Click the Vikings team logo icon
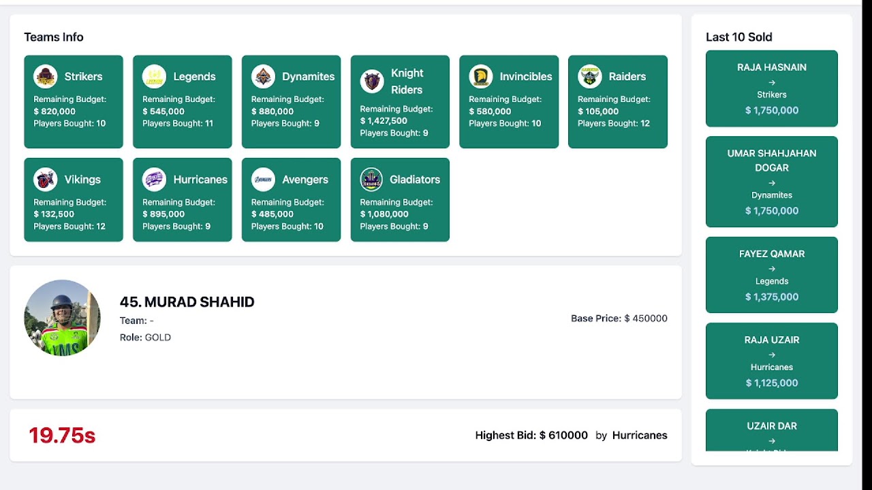The height and width of the screenshot is (490, 872). (x=46, y=180)
